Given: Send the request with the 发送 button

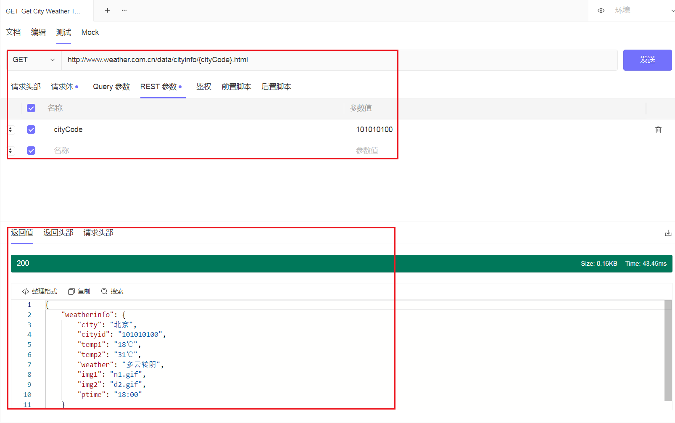Looking at the screenshot, I should pyautogui.click(x=647, y=60).
